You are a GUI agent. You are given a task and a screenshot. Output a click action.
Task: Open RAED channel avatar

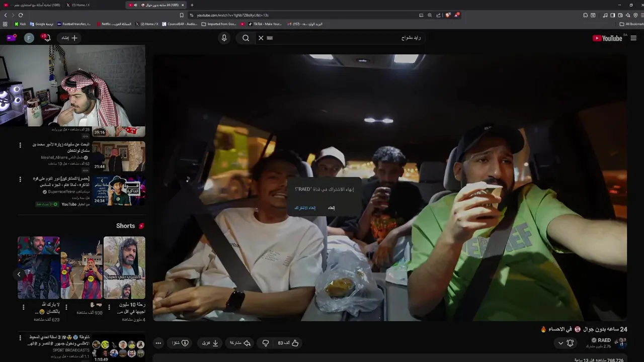coord(621,342)
